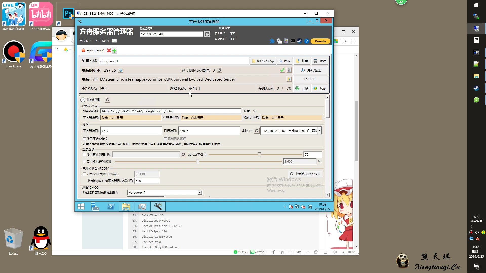This screenshot has height=273, width=486.
Task: Click the 服务器端口 7777 field
Action: (131, 131)
